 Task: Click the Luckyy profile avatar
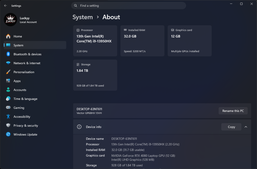tap(11, 20)
